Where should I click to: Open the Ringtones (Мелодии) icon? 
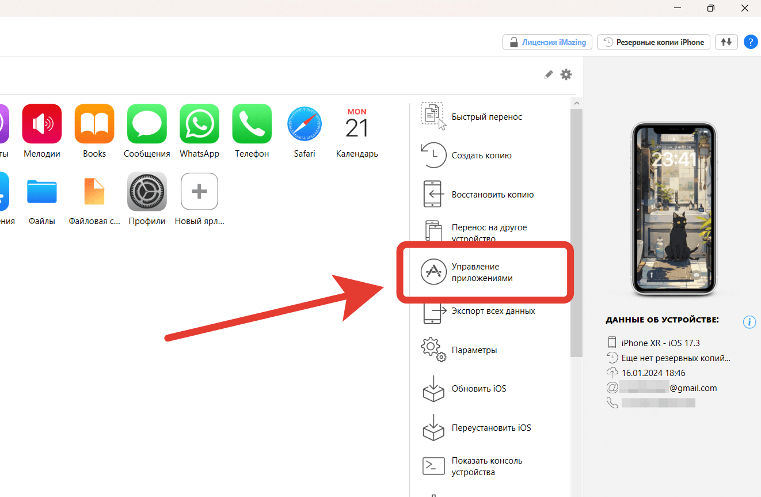(42, 124)
